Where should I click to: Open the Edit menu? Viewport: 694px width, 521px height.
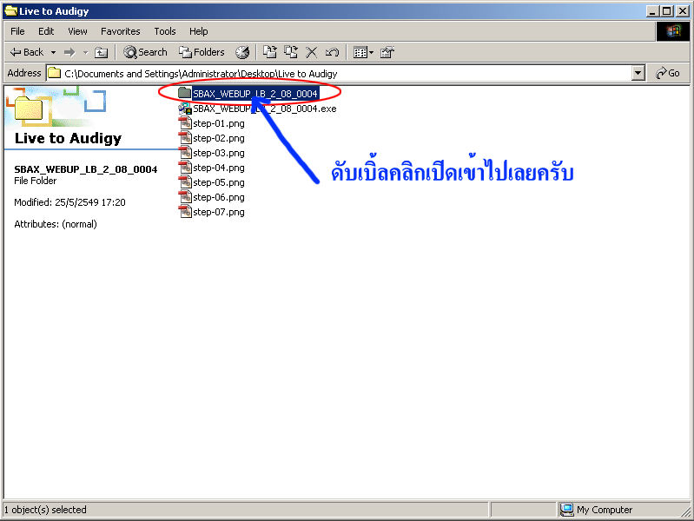[x=46, y=31]
